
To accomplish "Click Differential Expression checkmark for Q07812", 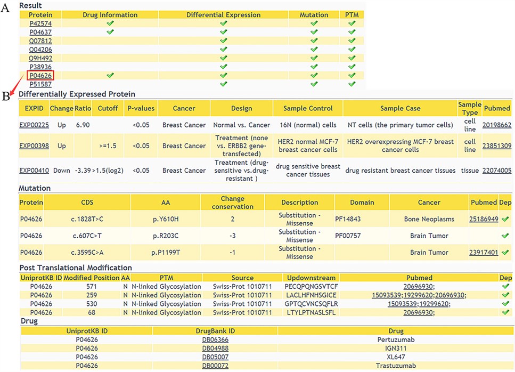I will pyautogui.click(x=223, y=41).
